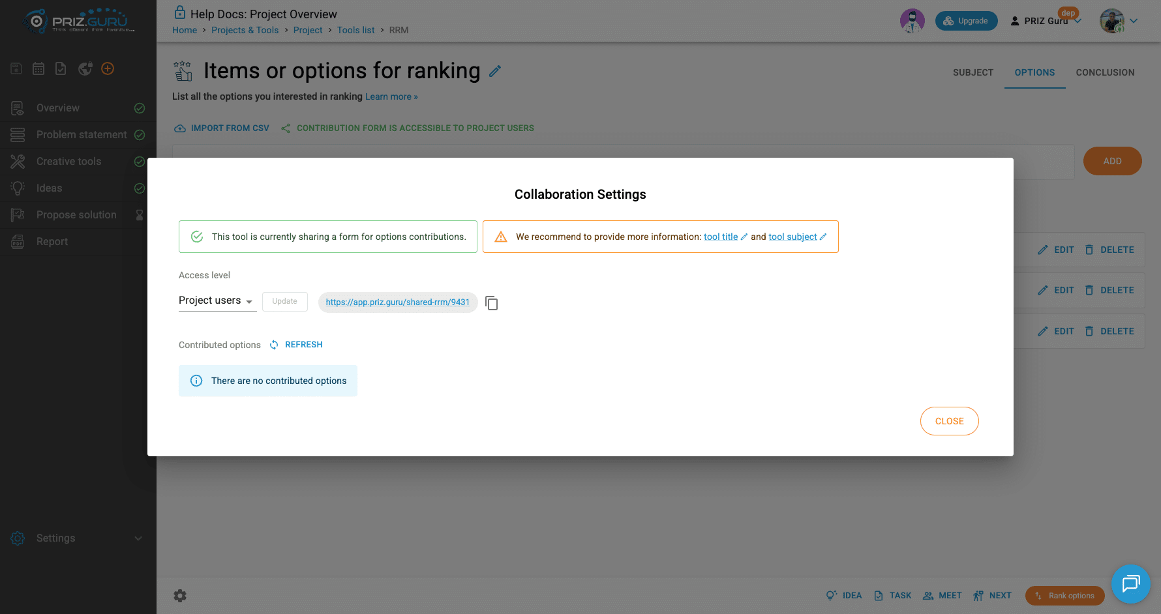Open the chat bubble widget
1161x614 pixels.
click(1130, 583)
